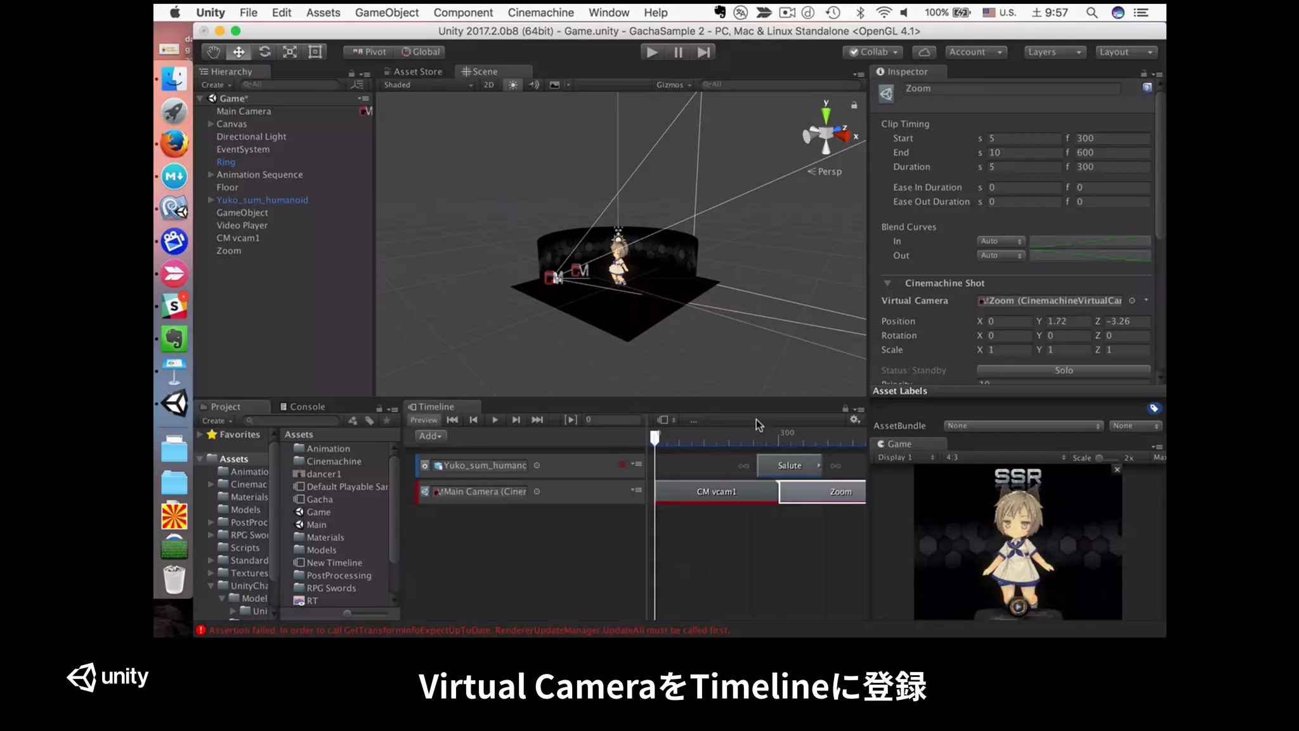Image resolution: width=1299 pixels, height=731 pixels.
Task: Select the Rotate tool
Action: point(264,52)
